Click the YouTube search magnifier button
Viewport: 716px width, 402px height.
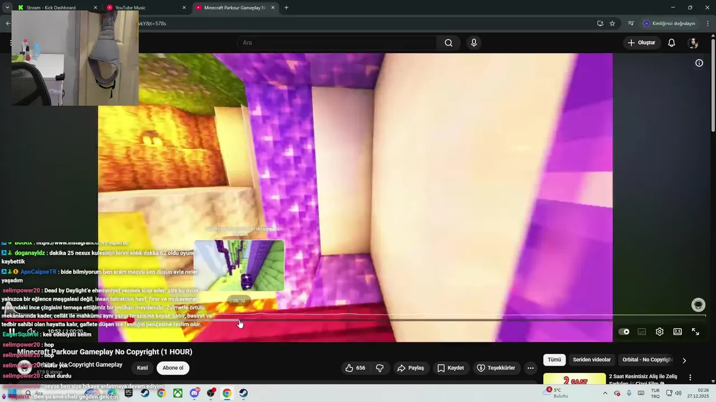pos(449,43)
